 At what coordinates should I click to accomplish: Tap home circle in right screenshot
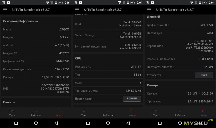coord(180,123)
